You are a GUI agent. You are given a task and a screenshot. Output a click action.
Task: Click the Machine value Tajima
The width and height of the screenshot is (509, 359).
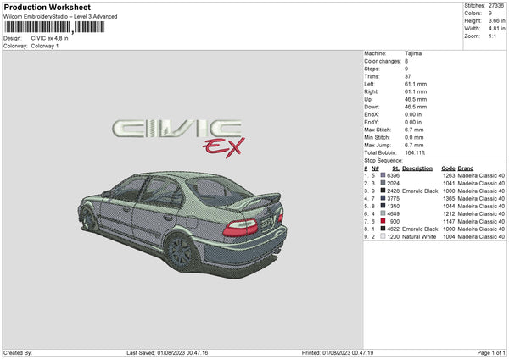coord(414,53)
